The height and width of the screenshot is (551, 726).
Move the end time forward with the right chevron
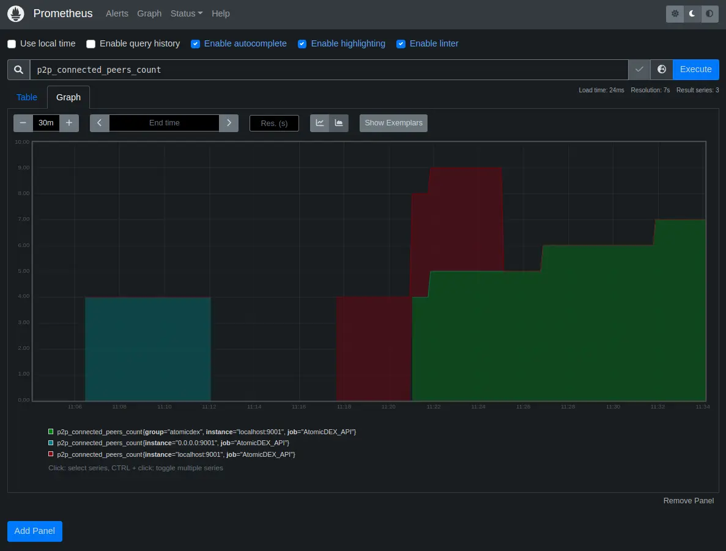229,123
